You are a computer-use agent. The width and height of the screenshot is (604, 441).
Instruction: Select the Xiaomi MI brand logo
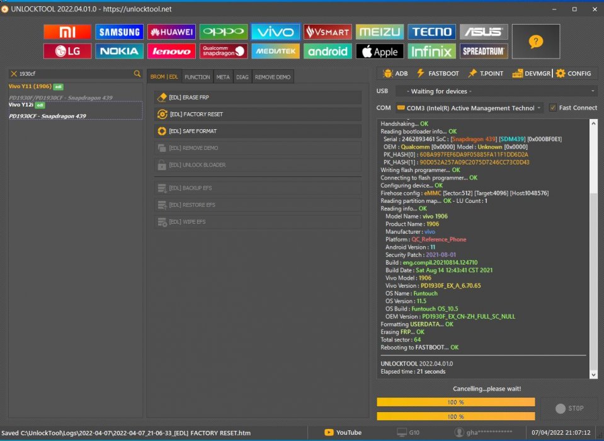click(67, 31)
